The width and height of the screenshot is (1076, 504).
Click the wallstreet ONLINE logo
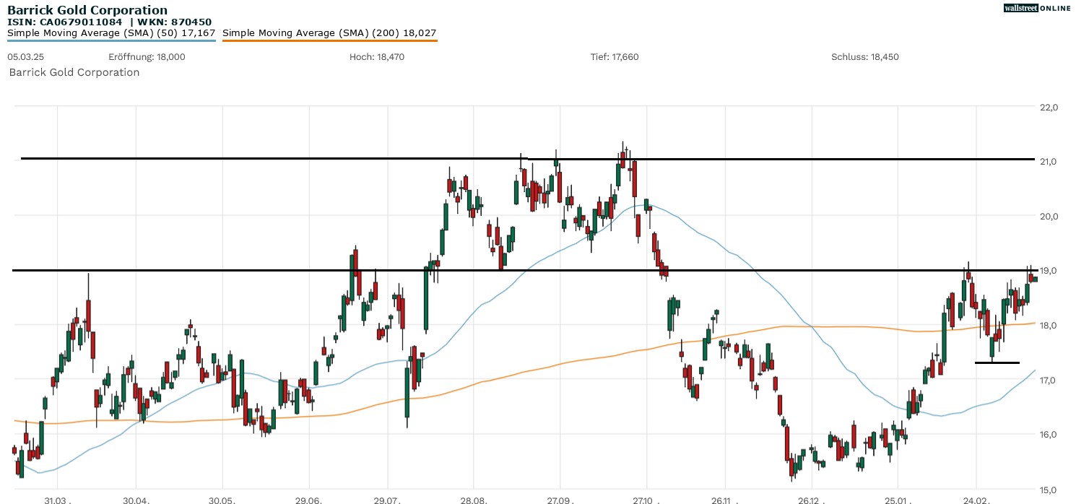coord(1038,8)
